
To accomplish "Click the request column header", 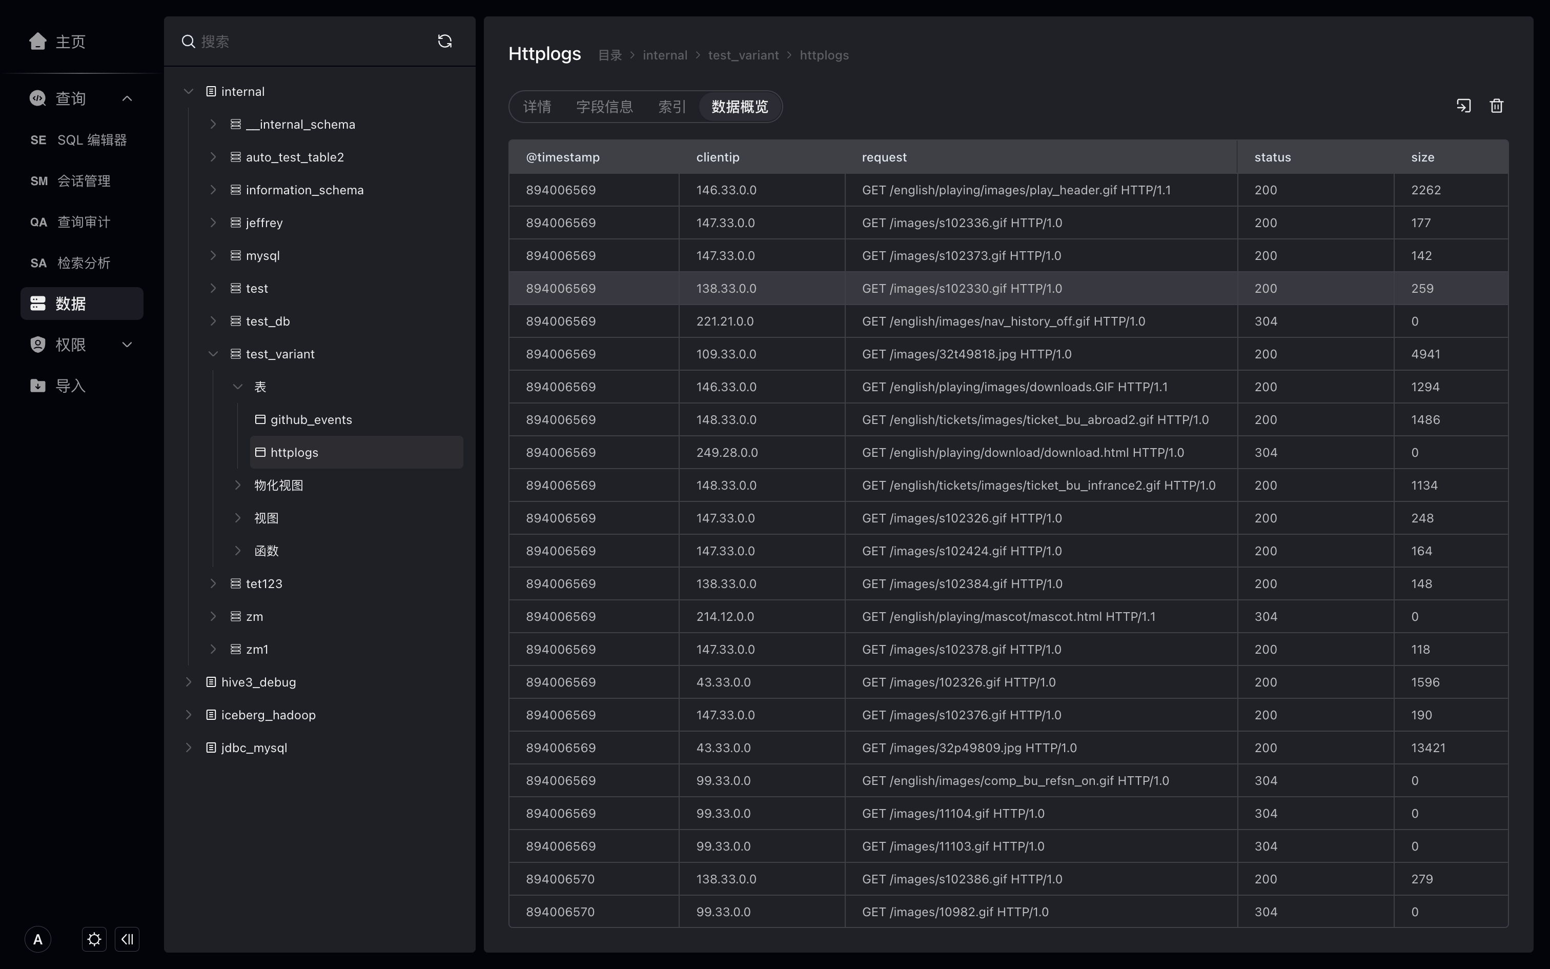I will pos(1041,157).
